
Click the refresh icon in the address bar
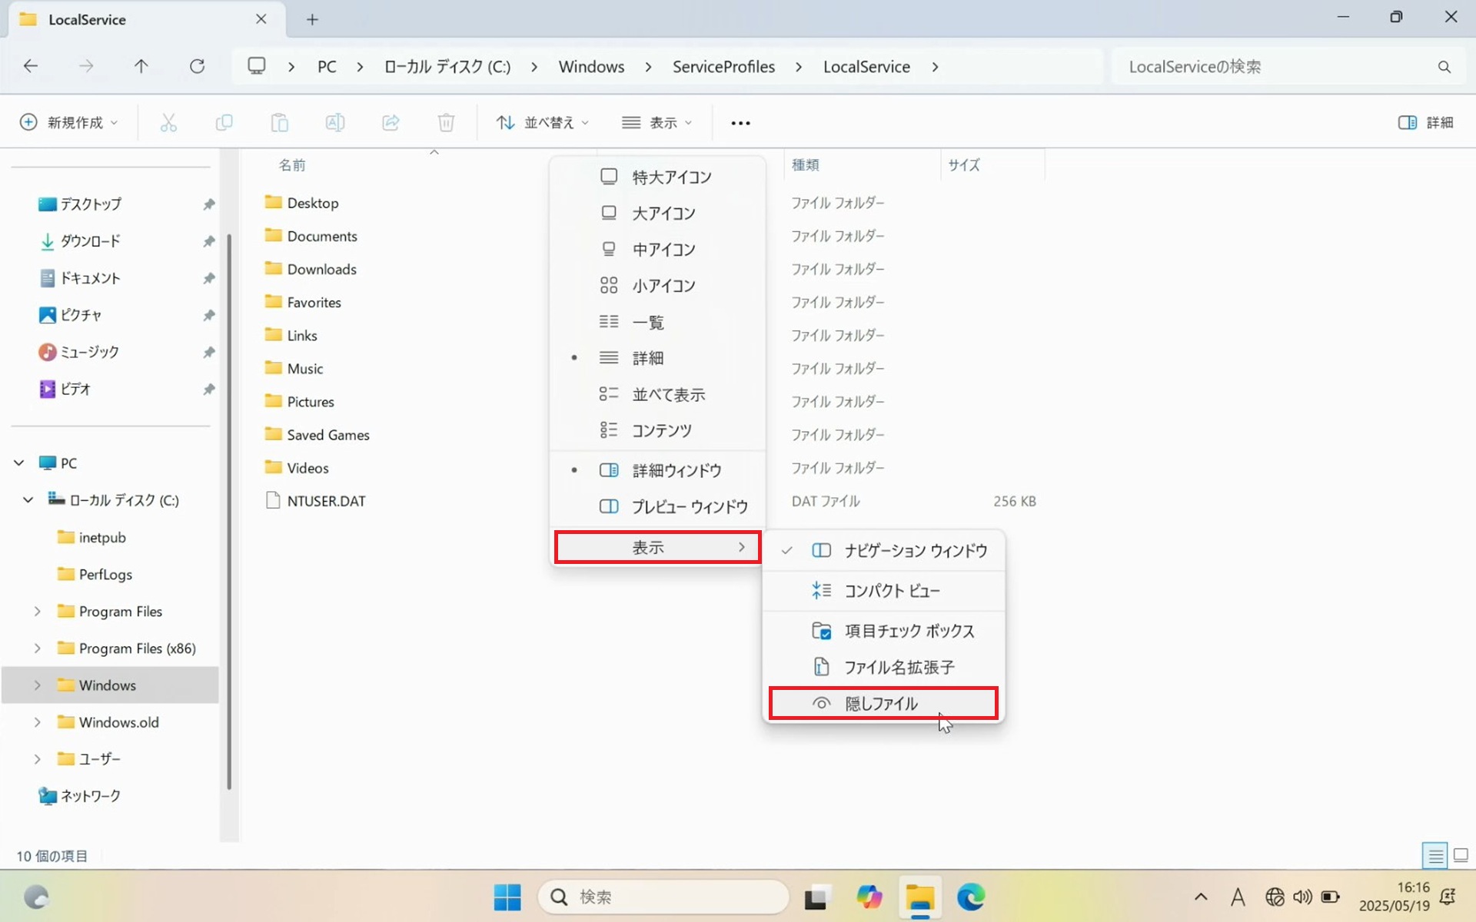click(197, 66)
